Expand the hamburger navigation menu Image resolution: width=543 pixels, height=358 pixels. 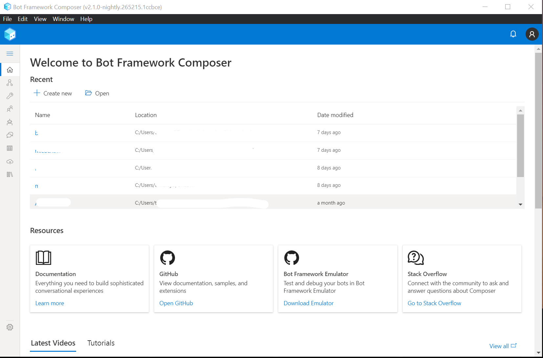[x=10, y=53]
